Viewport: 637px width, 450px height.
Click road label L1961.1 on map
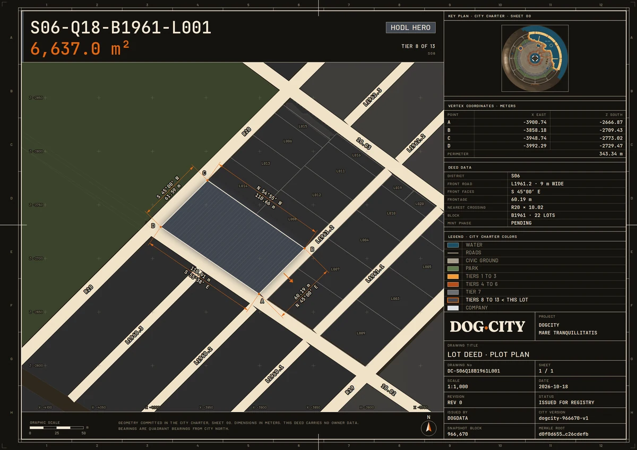[375, 273]
